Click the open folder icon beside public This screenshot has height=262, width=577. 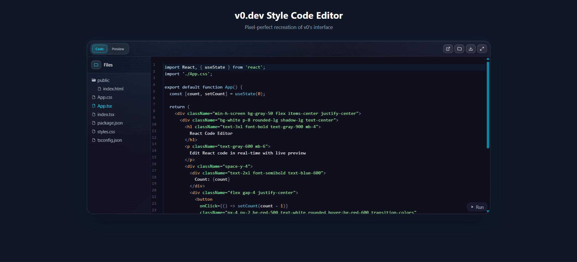click(94, 80)
